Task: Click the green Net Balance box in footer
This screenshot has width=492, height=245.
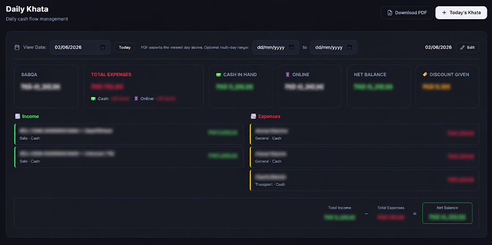Action: pos(447,213)
